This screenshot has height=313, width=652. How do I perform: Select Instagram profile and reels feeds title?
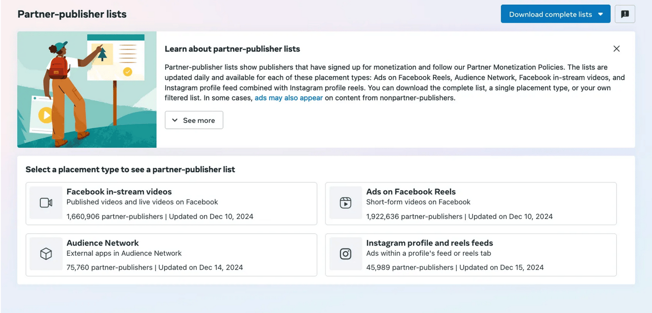point(430,243)
